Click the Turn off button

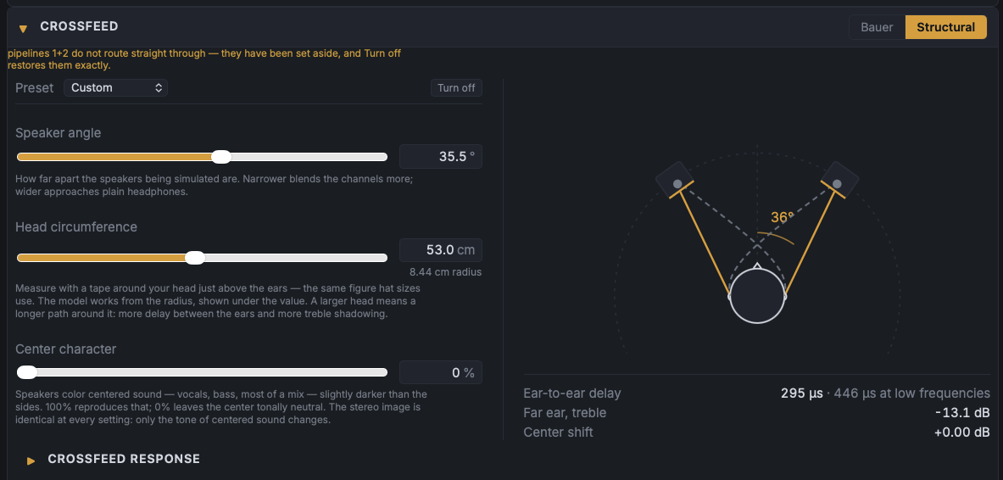[x=456, y=87]
